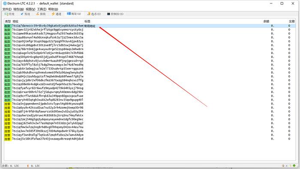Open the 发送 (Send) tab
The image size is (300, 169).
coord(25,14)
